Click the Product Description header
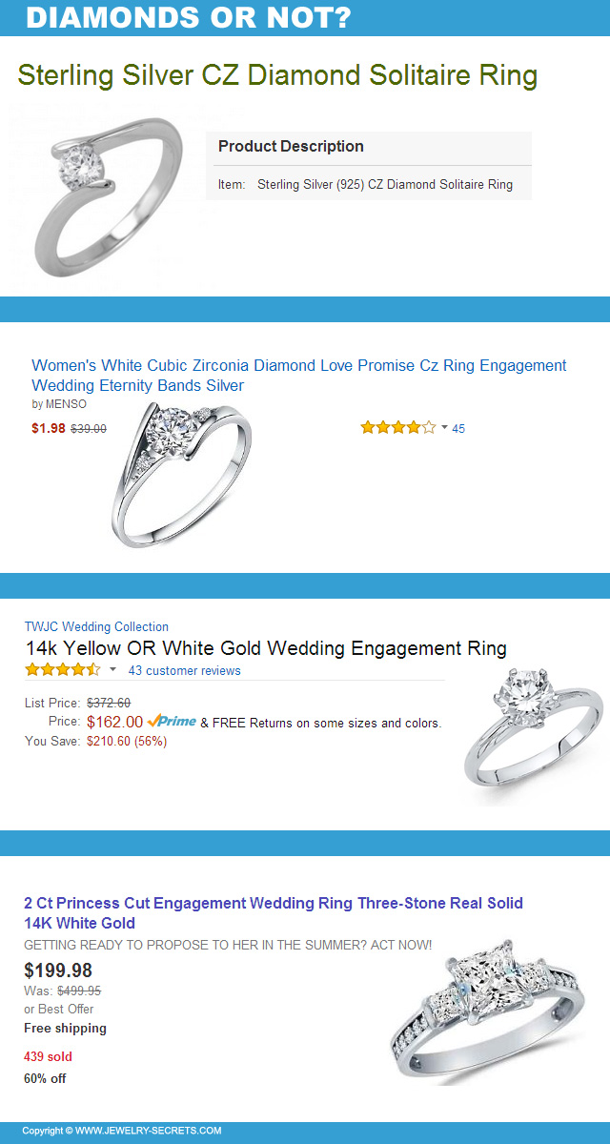610x1144 pixels. pyautogui.click(x=291, y=146)
